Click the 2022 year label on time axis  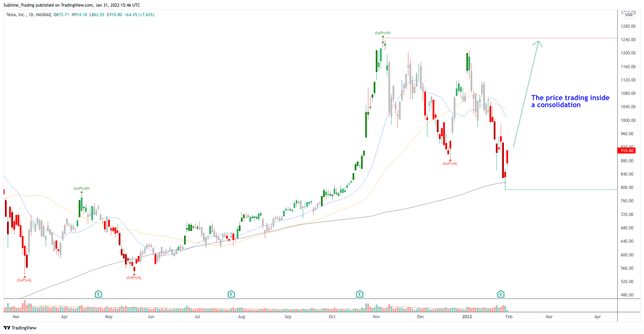click(467, 317)
